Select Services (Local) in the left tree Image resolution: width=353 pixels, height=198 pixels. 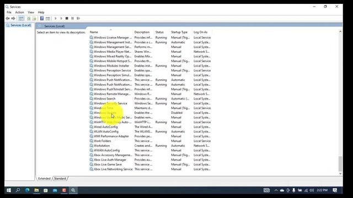pos(21,25)
